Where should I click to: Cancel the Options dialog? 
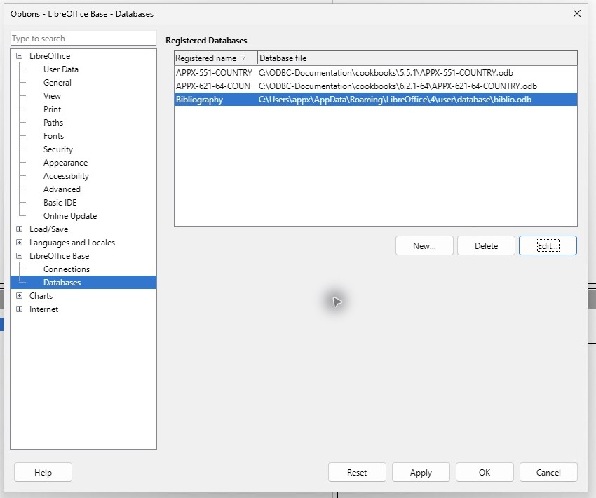[x=548, y=472]
